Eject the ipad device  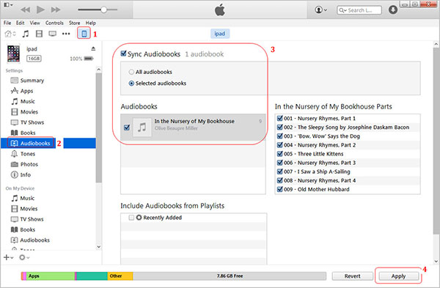click(93, 49)
